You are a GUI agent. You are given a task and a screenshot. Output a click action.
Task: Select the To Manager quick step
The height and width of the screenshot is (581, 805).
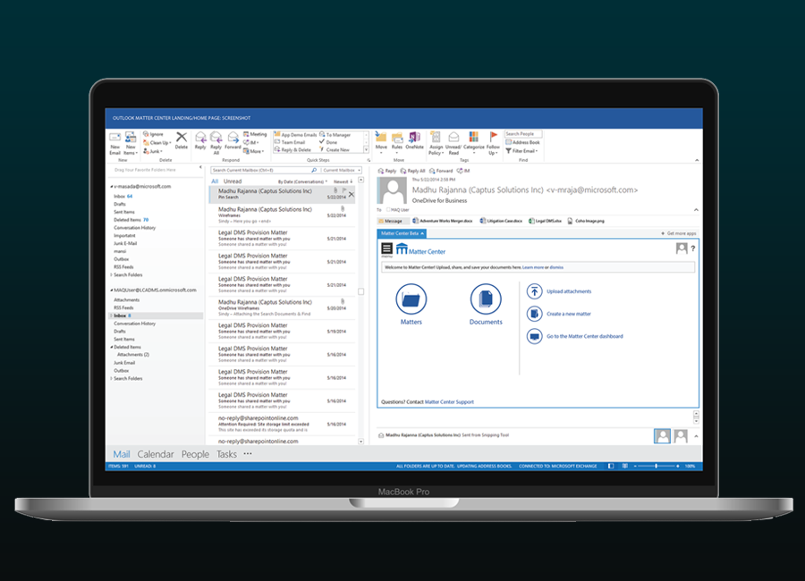(335, 135)
